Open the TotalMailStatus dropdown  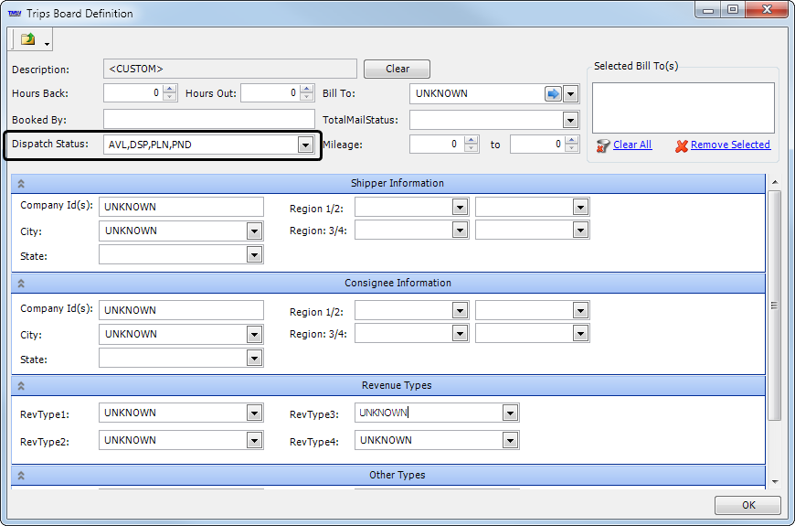pos(570,120)
